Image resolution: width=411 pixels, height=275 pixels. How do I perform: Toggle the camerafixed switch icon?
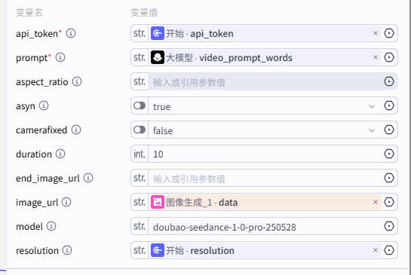(x=140, y=130)
